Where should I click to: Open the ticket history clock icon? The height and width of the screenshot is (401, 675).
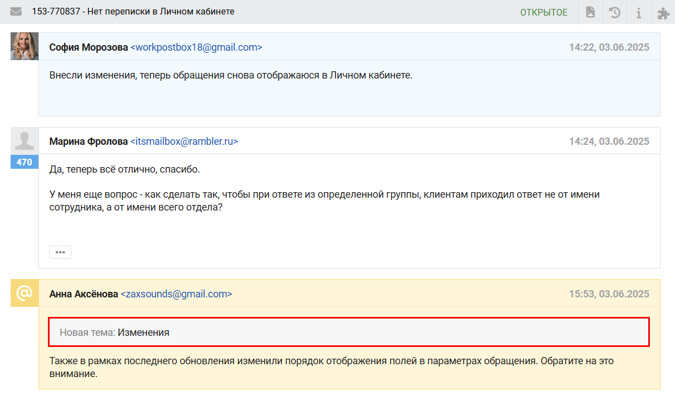[x=615, y=12]
